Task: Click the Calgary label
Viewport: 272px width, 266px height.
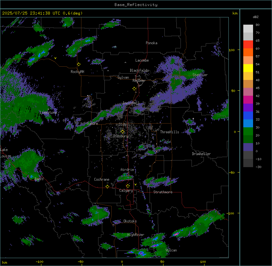Action: click(x=126, y=190)
